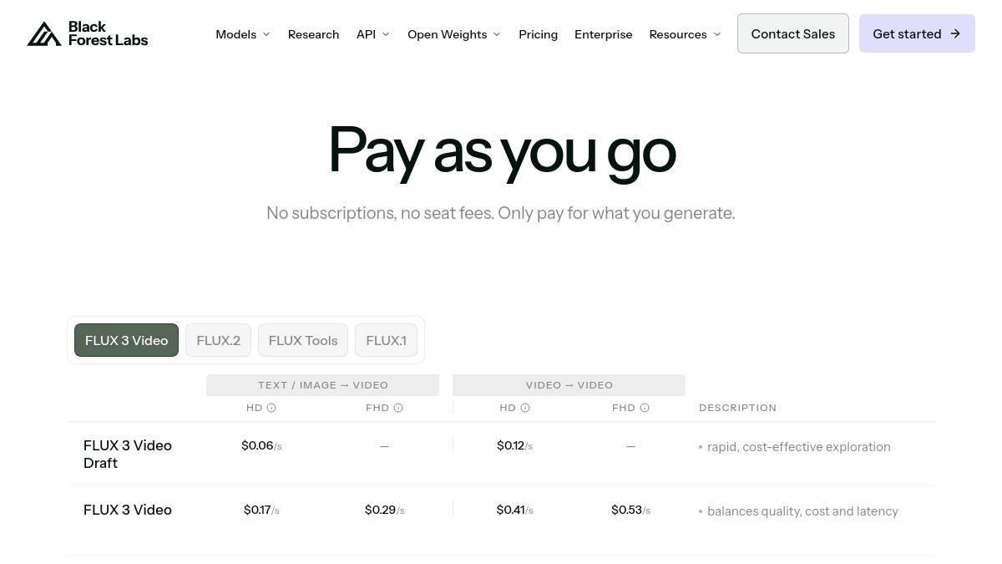This screenshot has width=1002, height=564.
Task: Click 'rapid, cost-effective exploration' description
Action: point(799,447)
